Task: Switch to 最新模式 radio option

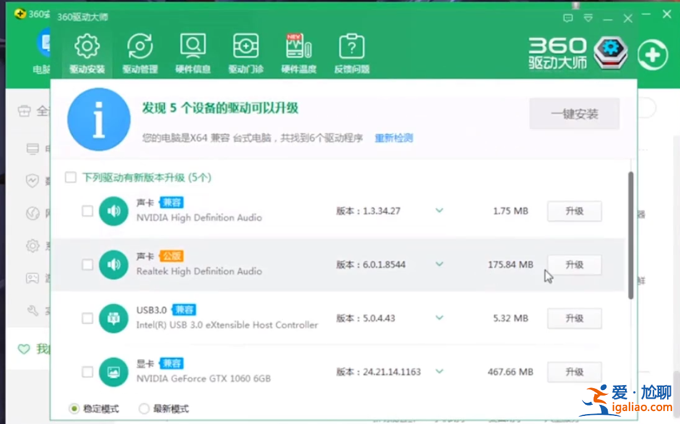Action: coord(143,408)
